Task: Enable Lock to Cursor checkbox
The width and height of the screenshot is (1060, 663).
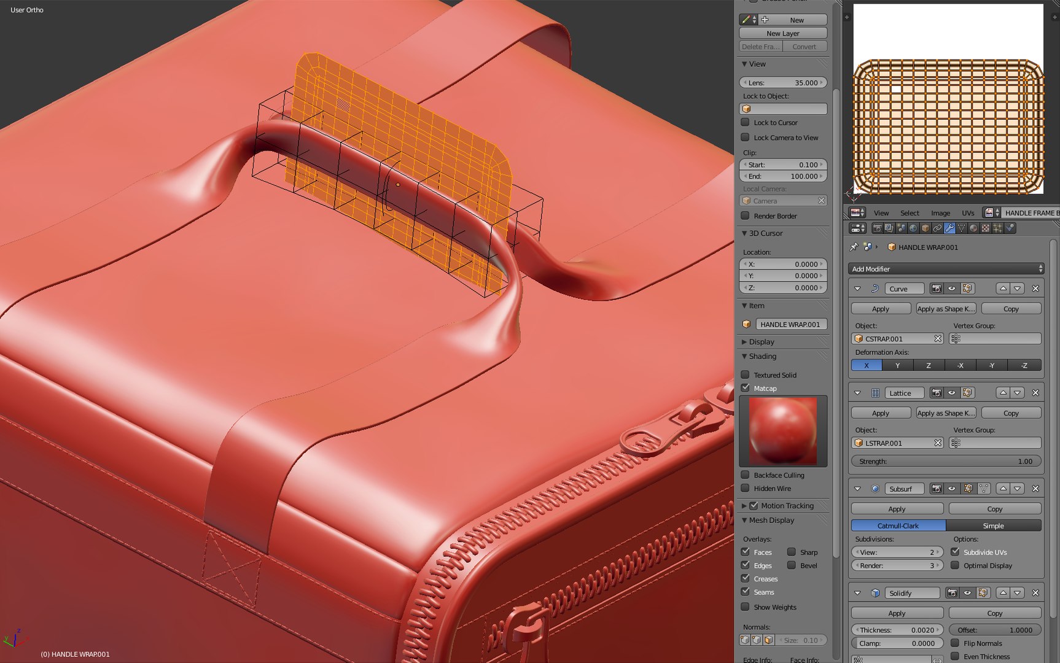Action: 745,122
